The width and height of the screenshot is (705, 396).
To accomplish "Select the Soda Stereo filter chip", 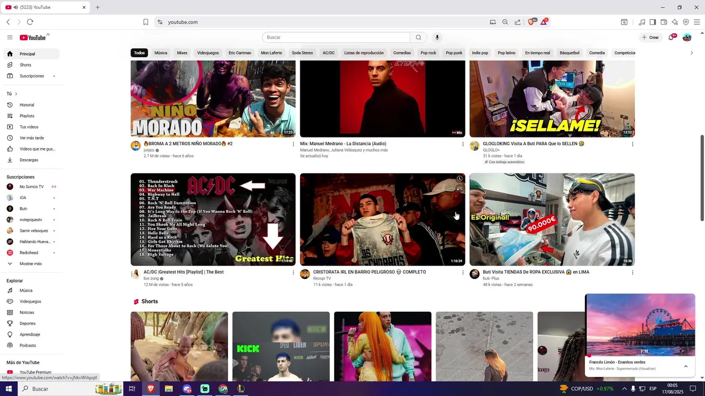I will pyautogui.click(x=302, y=53).
